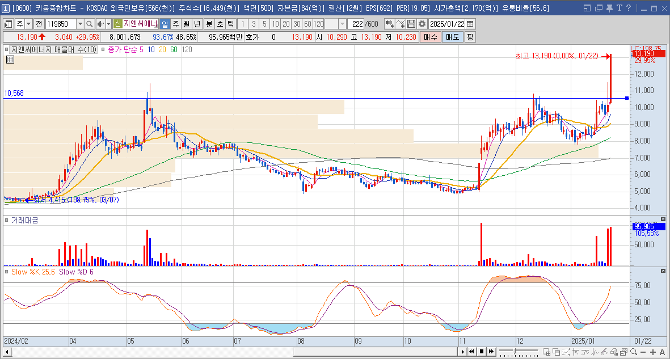Click the dotted chart area icon at bottom
670x359 pixels.
566,352
